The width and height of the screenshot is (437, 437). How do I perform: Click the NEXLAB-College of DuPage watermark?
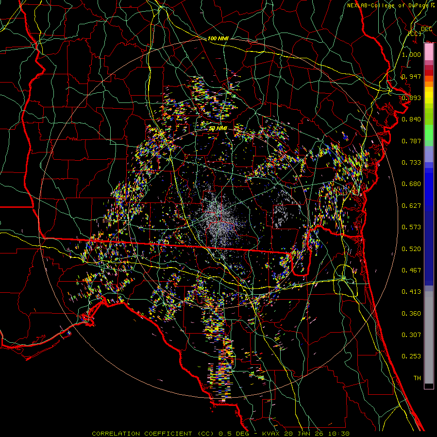tap(390, 5)
